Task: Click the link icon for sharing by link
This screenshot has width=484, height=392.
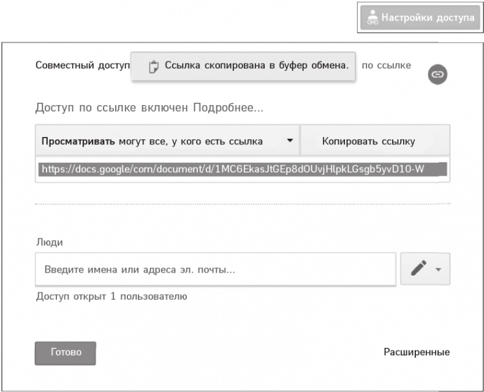Action: [437, 74]
